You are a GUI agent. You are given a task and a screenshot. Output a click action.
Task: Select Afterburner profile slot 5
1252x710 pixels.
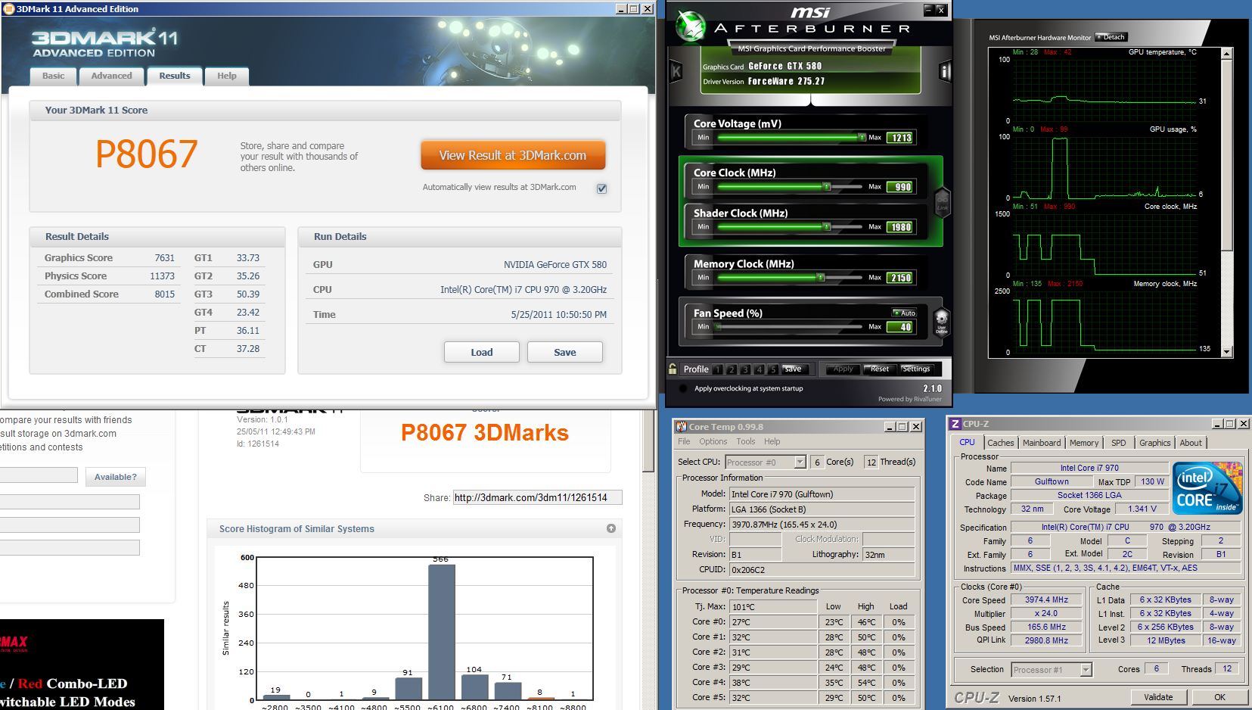click(772, 369)
